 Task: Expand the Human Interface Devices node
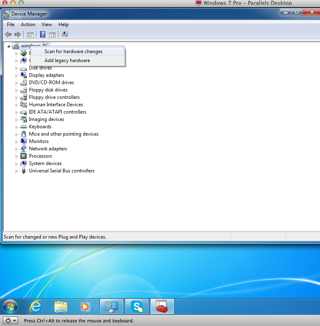pos(16,105)
